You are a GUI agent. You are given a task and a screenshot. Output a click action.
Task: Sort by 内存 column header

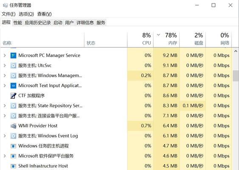click(x=166, y=39)
